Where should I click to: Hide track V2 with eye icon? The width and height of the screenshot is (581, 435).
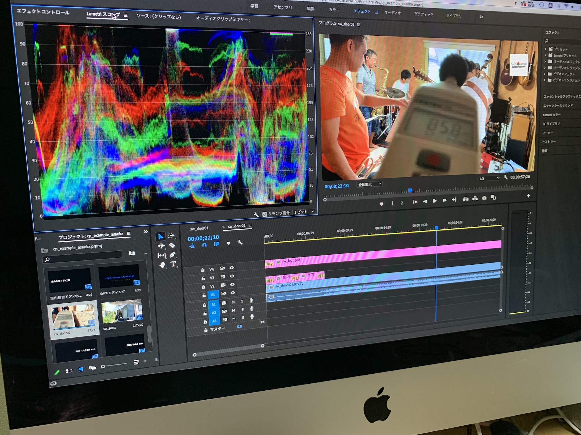(x=232, y=285)
